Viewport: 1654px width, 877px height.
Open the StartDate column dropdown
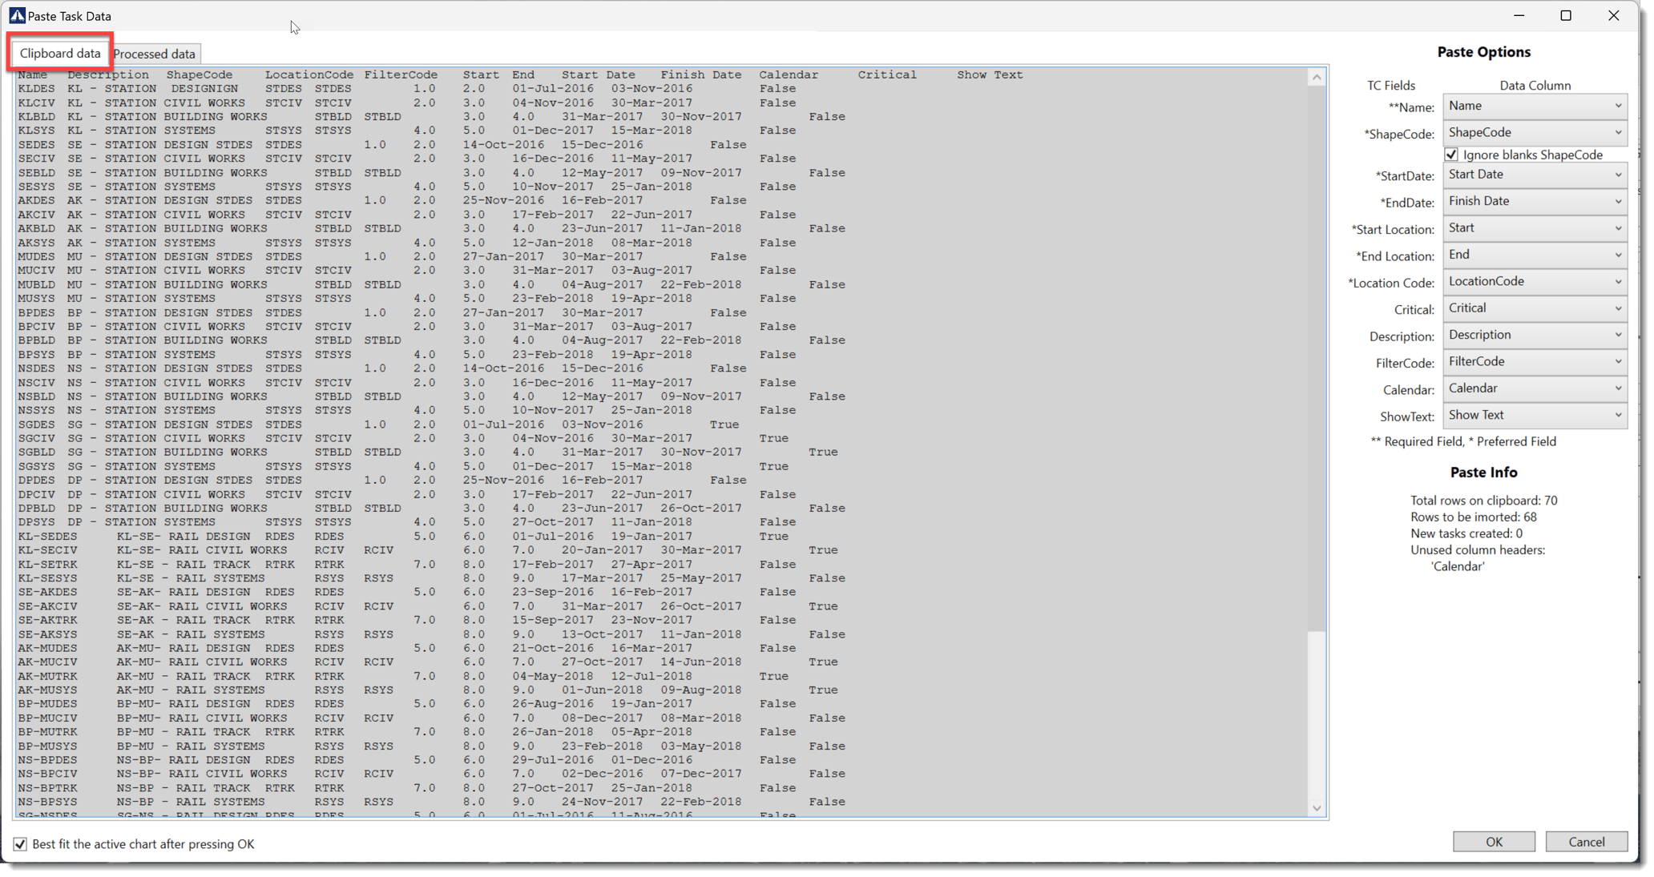pos(1535,175)
